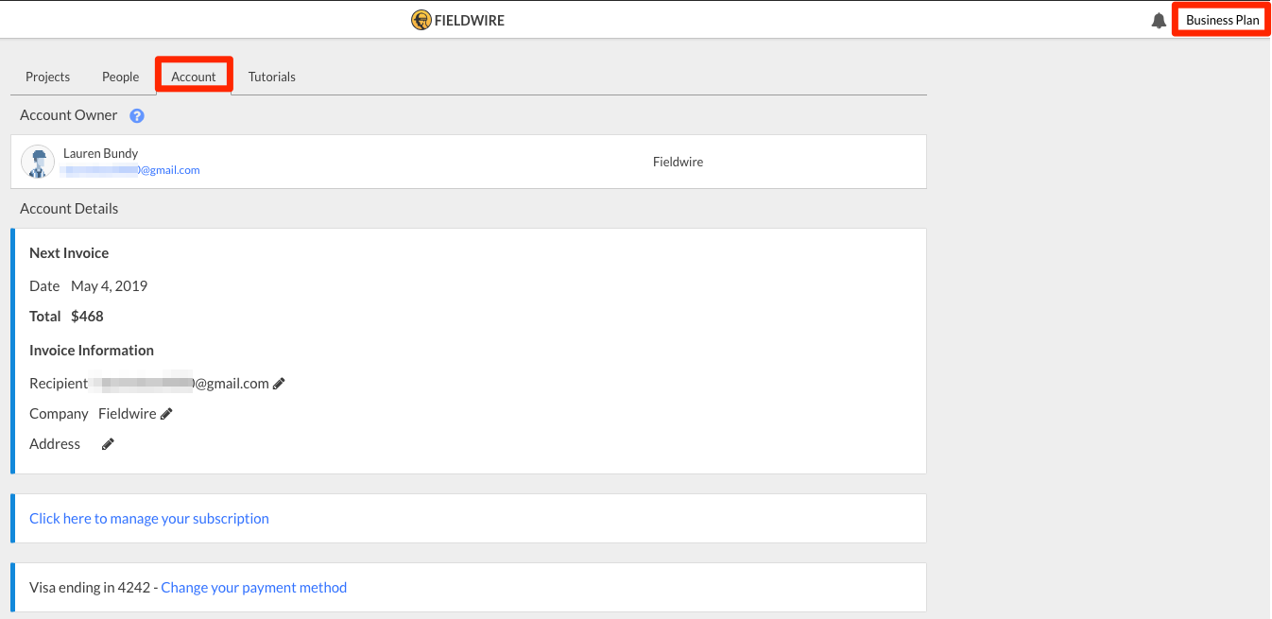Screen dimensions: 1272x619
Task: Show Account Owner help tooltip
Action: [137, 115]
